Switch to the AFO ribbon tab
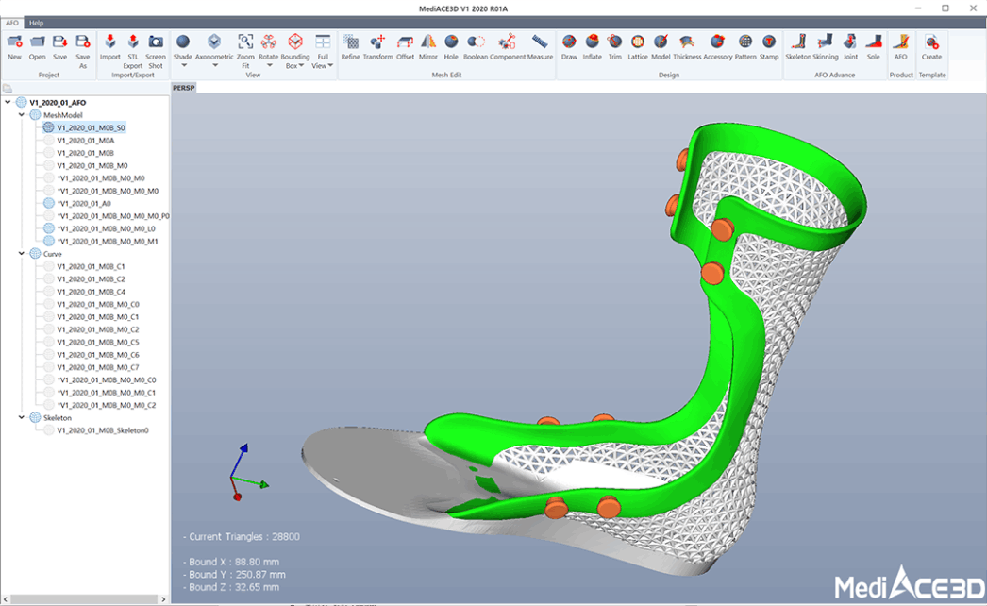 12,23
